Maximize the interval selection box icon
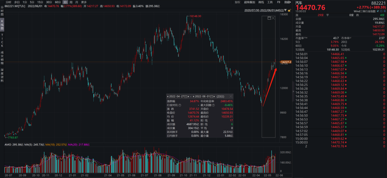The image size is (387, 178). coord(270,18)
